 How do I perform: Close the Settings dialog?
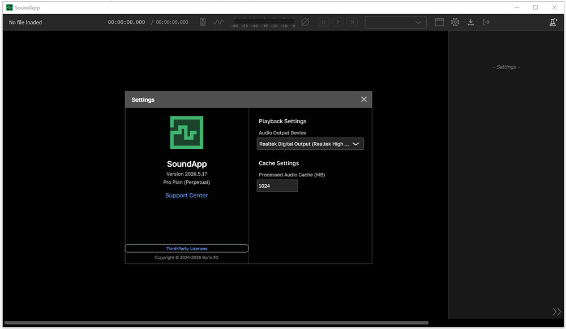tap(364, 99)
